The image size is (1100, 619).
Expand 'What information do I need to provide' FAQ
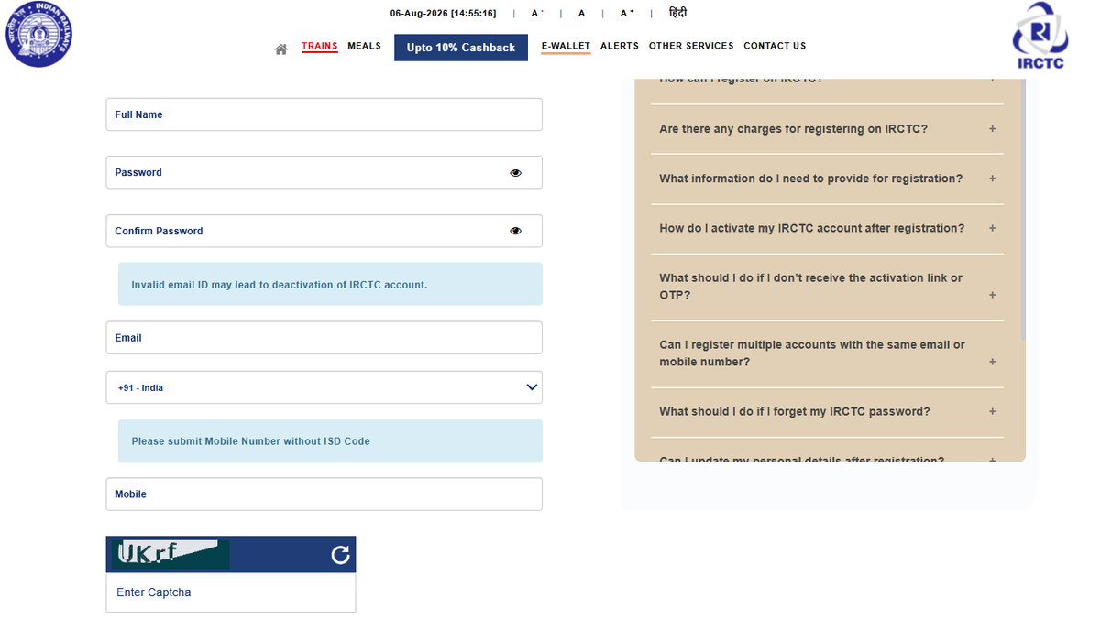coord(827,179)
